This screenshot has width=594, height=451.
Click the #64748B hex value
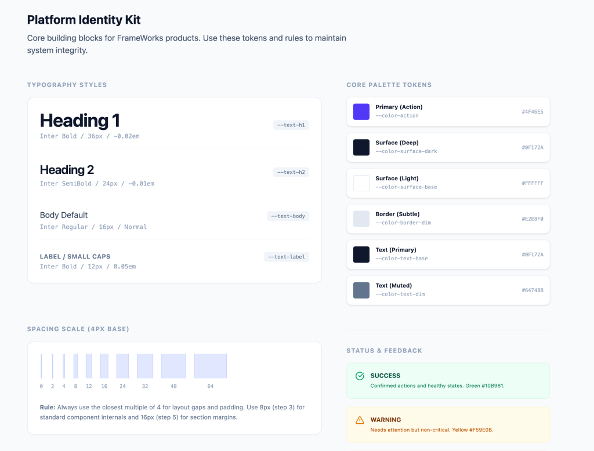tap(532, 290)
